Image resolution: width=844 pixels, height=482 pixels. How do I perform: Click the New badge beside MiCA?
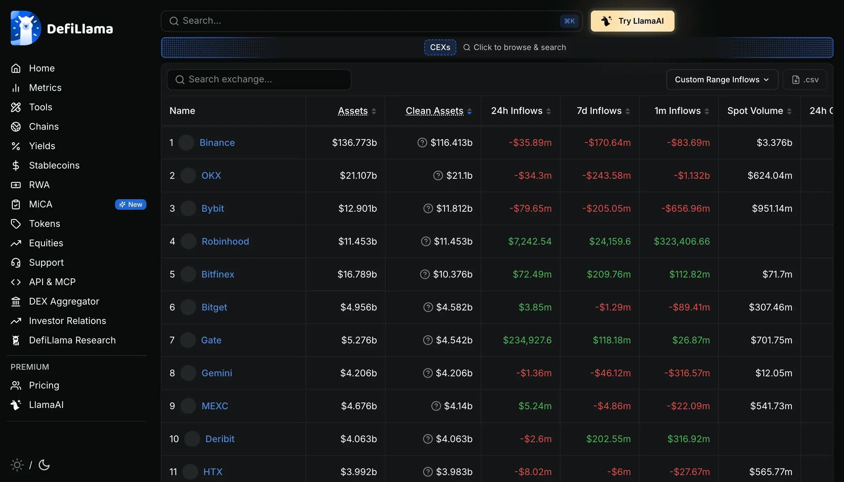[131, 204]
